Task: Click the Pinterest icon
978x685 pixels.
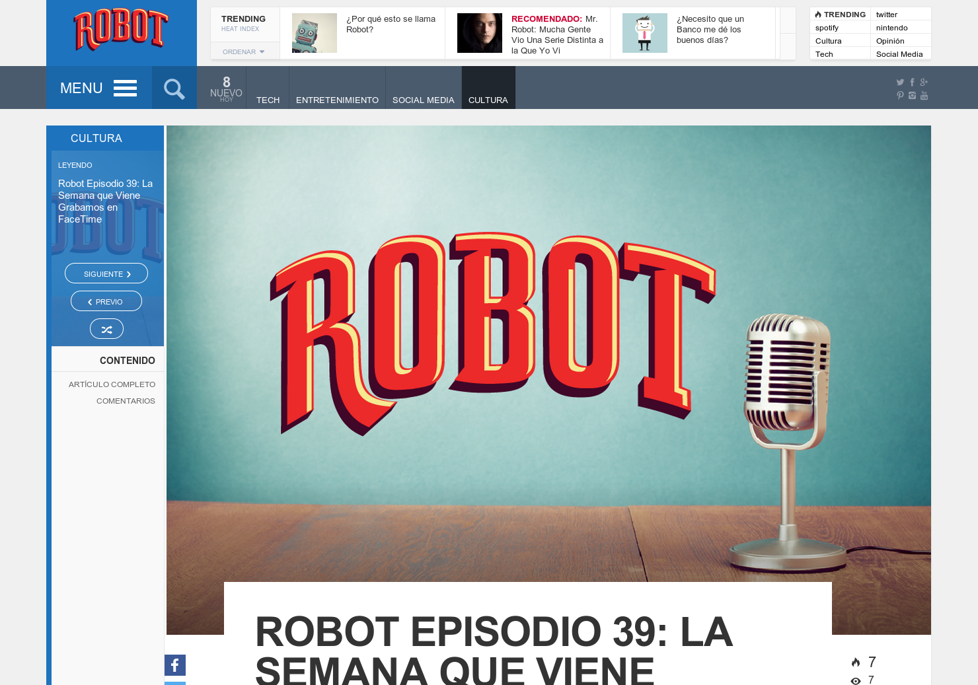Action: tap(900, 96)
